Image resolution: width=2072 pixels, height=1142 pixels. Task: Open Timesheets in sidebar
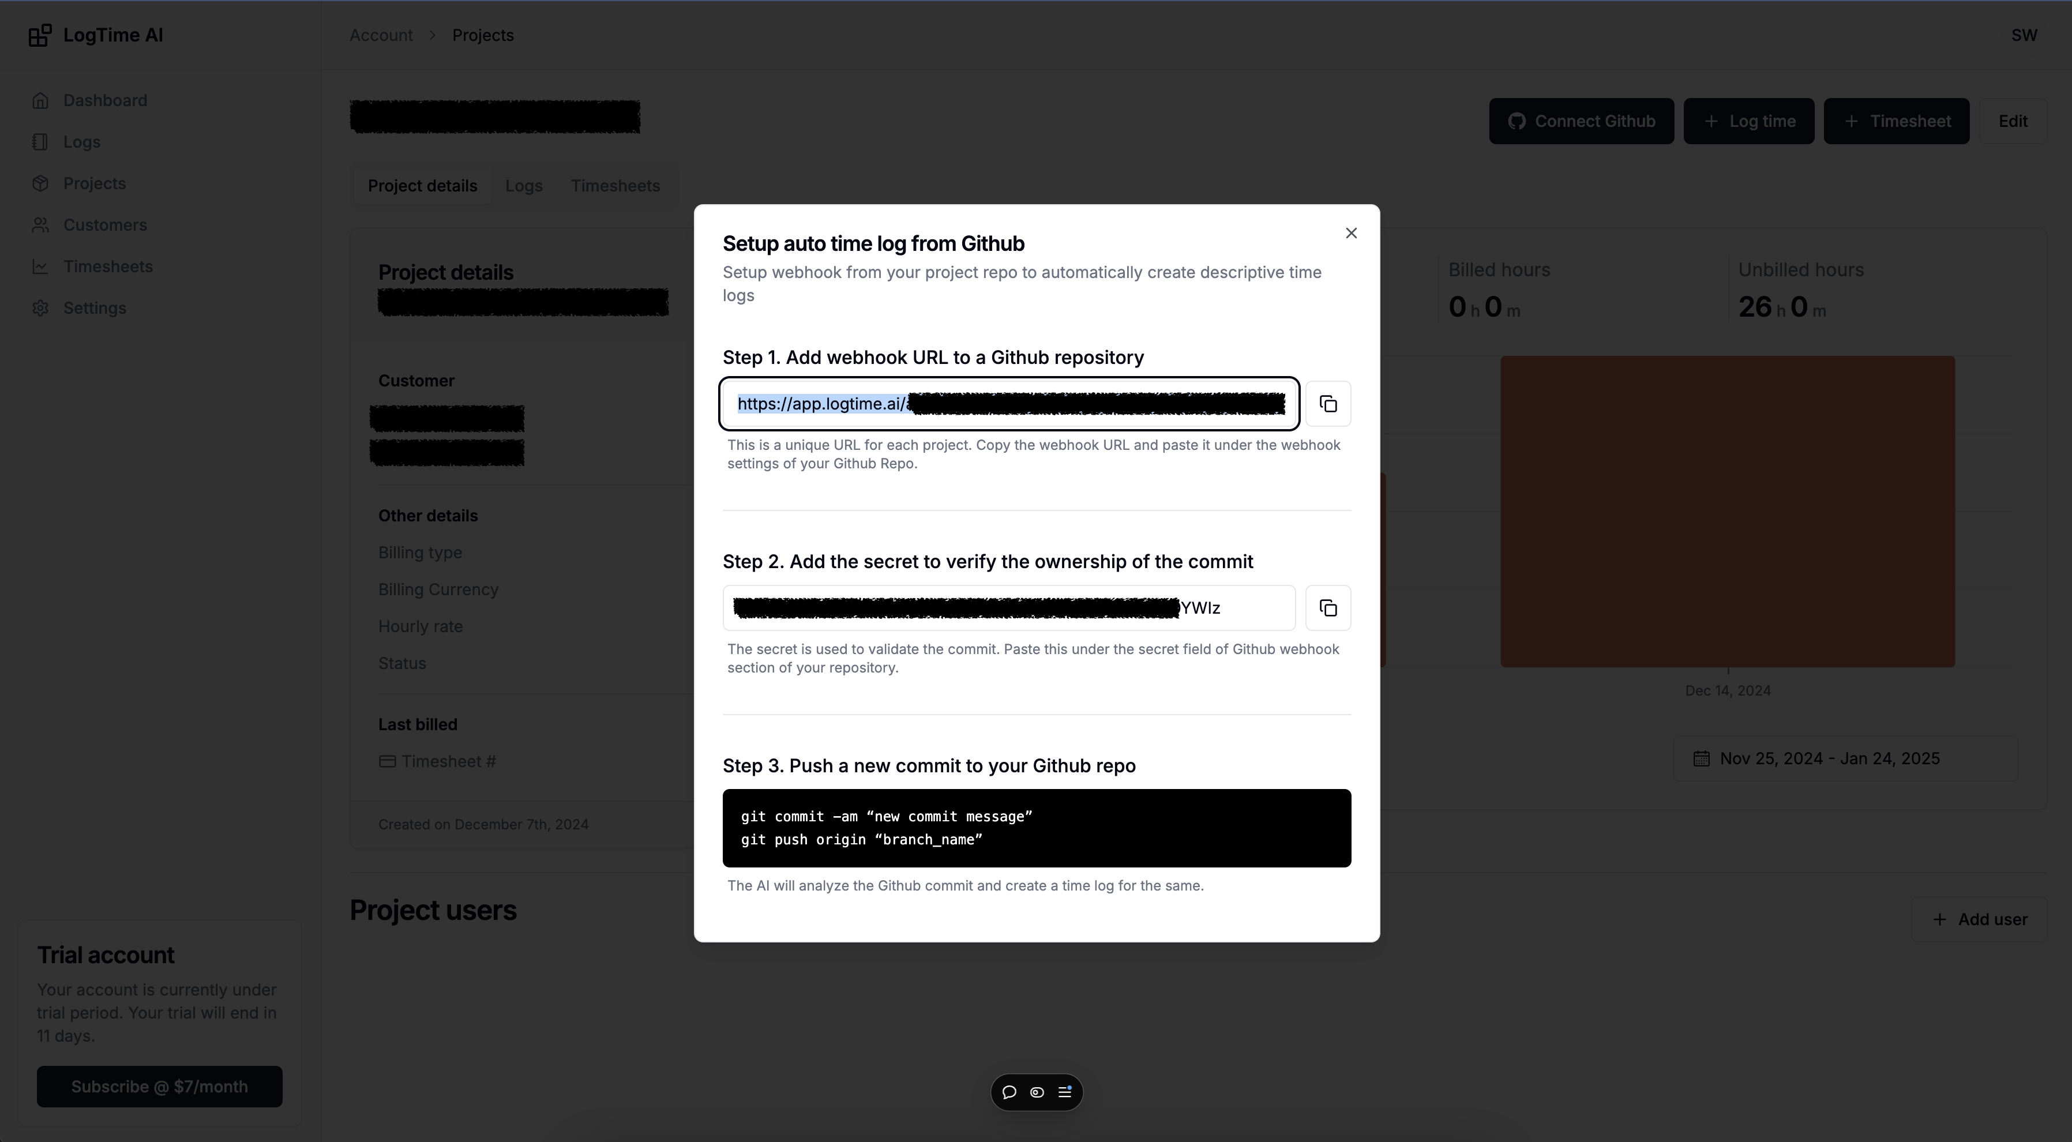[108, 267]
